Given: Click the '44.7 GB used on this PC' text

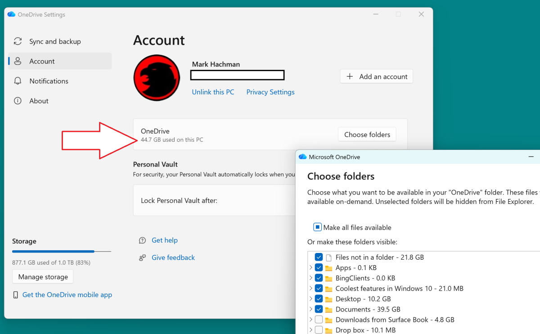Looking at the screenshot, I should (x=172, y=140).
